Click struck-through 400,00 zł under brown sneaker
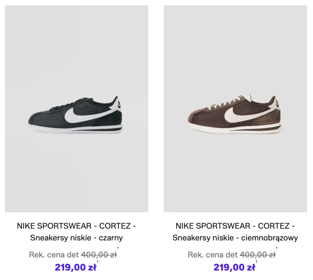The height and width of the screenshot is (280, 313). pos(257,255)
